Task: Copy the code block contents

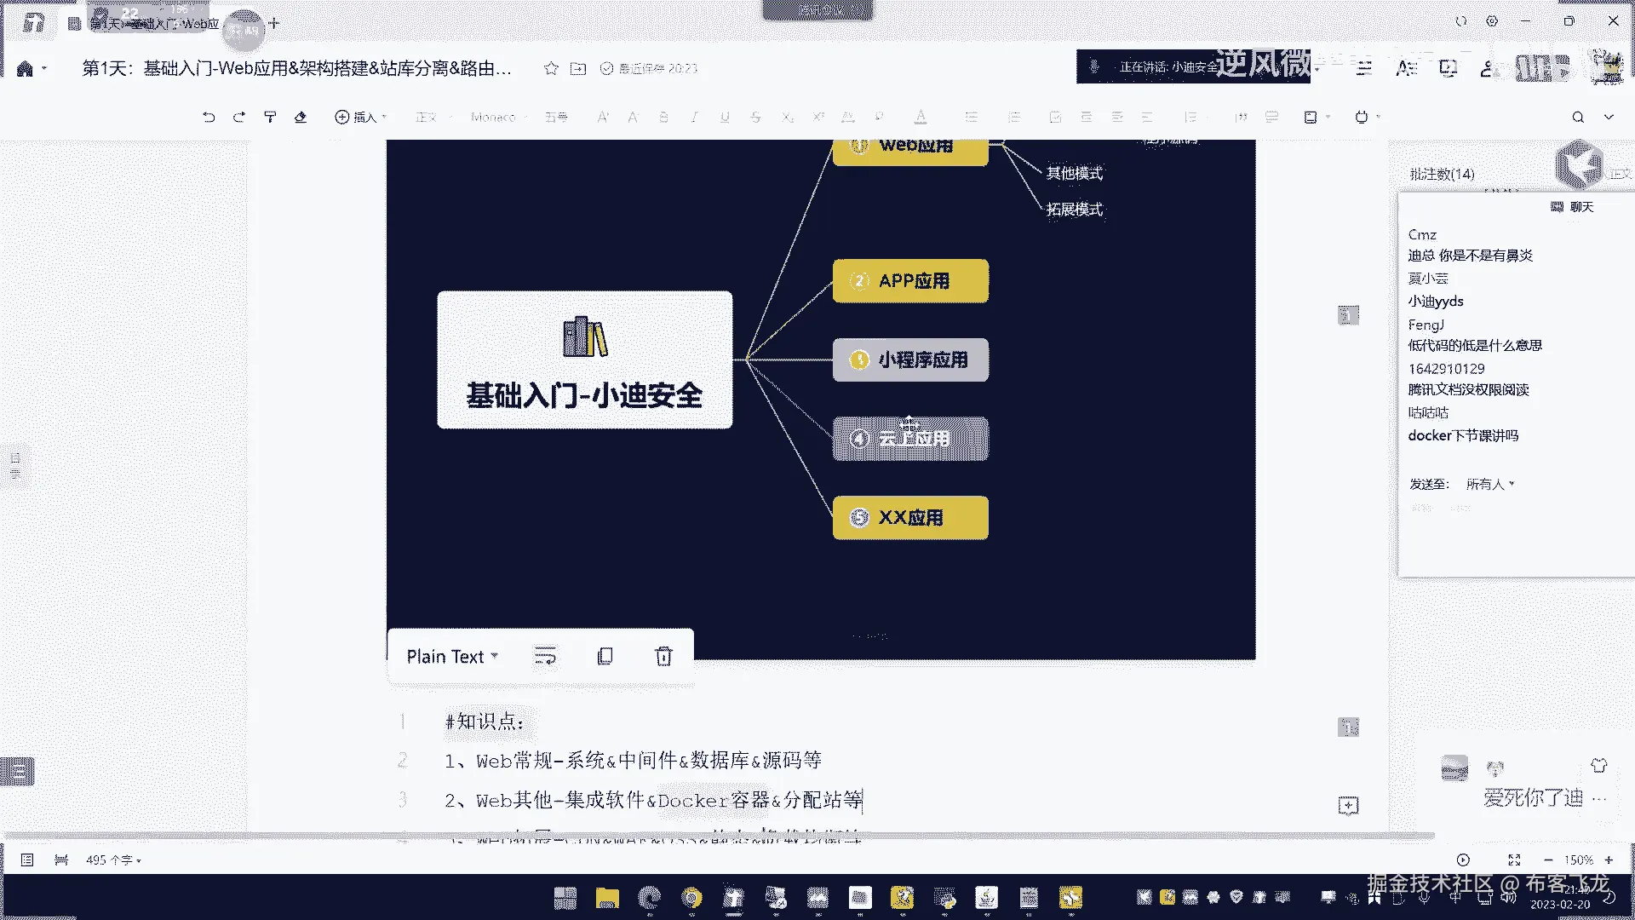Action: coord(605,656)
